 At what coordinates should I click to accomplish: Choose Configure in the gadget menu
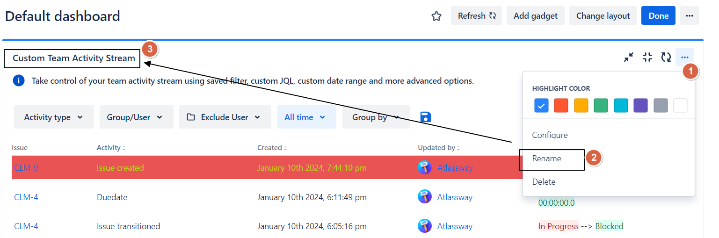pos(550,135)
